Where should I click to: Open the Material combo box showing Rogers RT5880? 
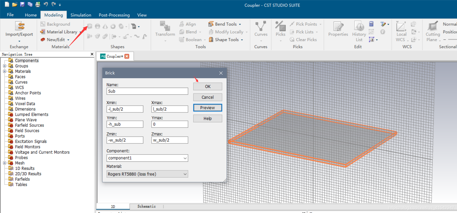[x=147, y=174]
